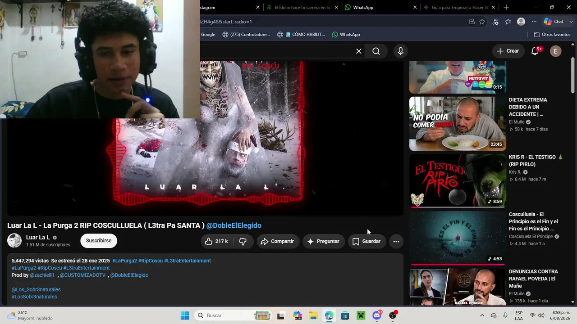This screenshot has height=324, width=577.
Task: Switch to Microsoft Edge in taskbar
Action: (x=329, y=315)
